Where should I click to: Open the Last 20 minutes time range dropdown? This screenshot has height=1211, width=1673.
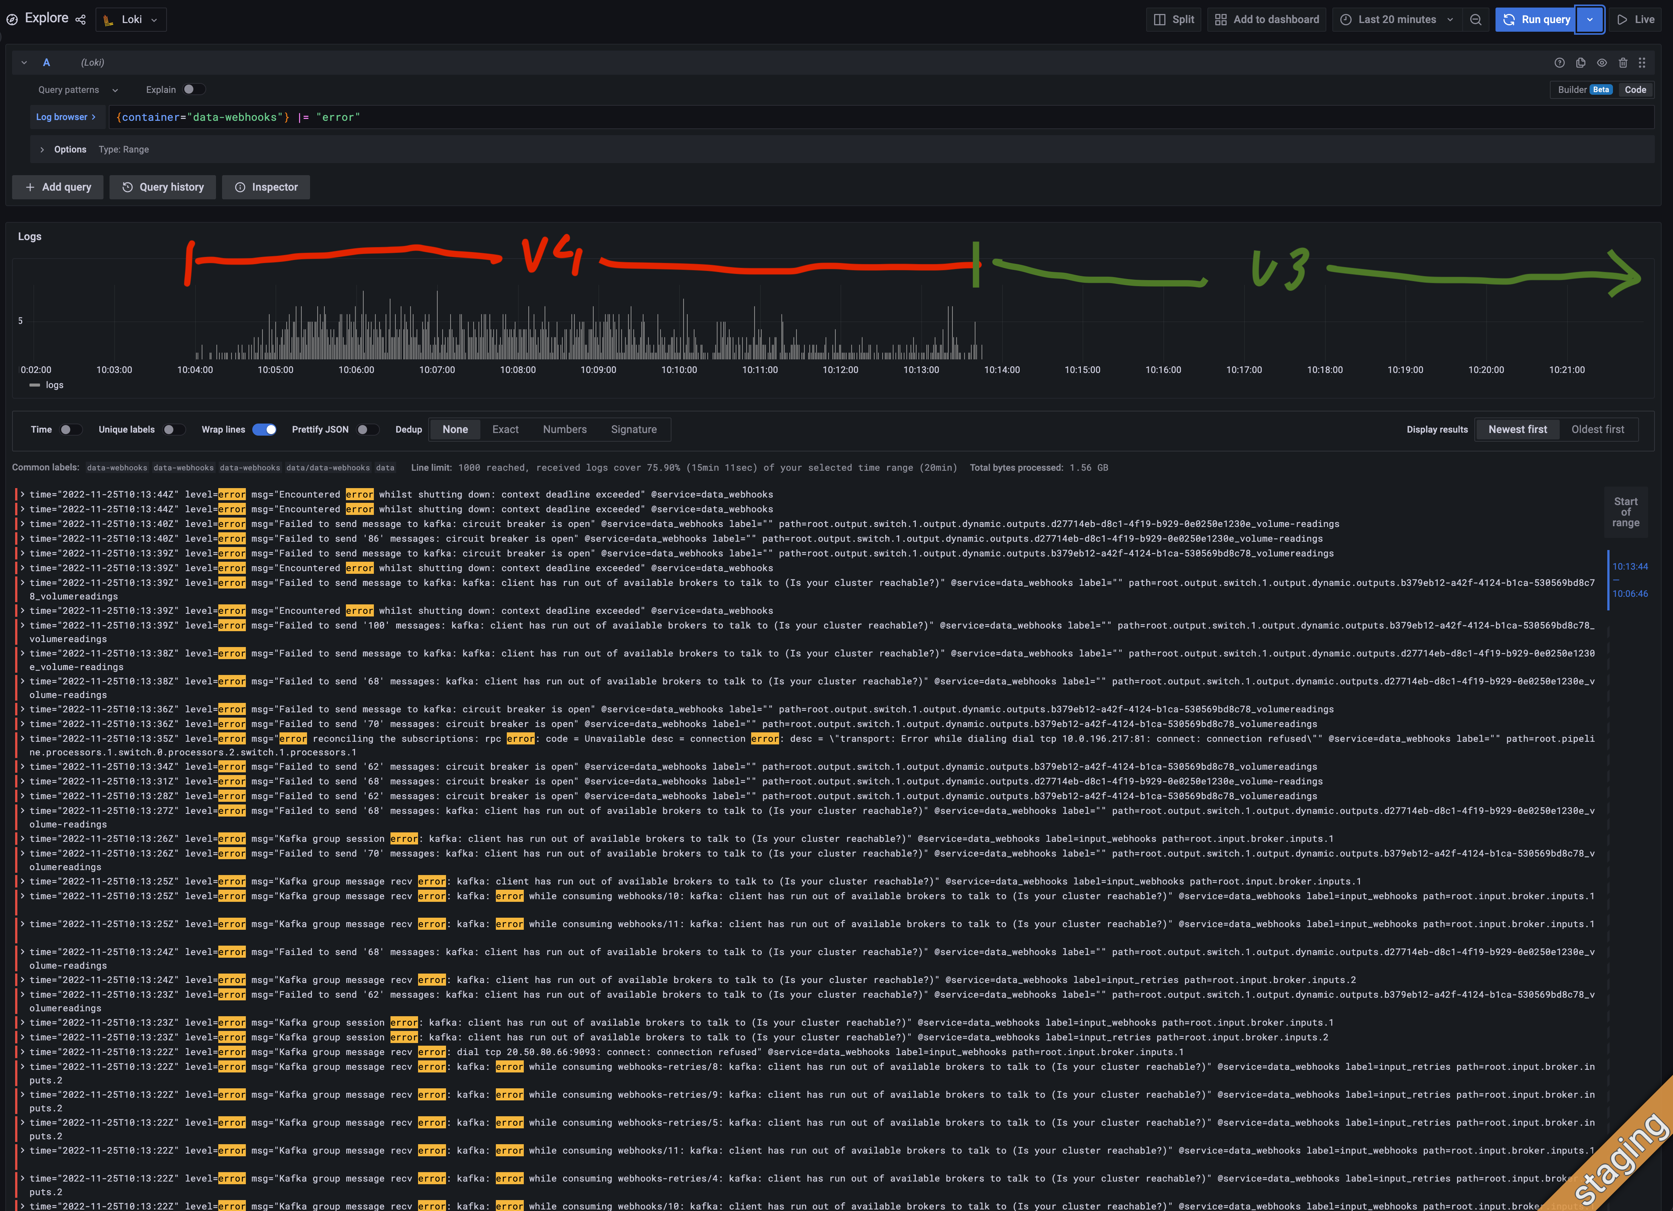pos(1397,19)
